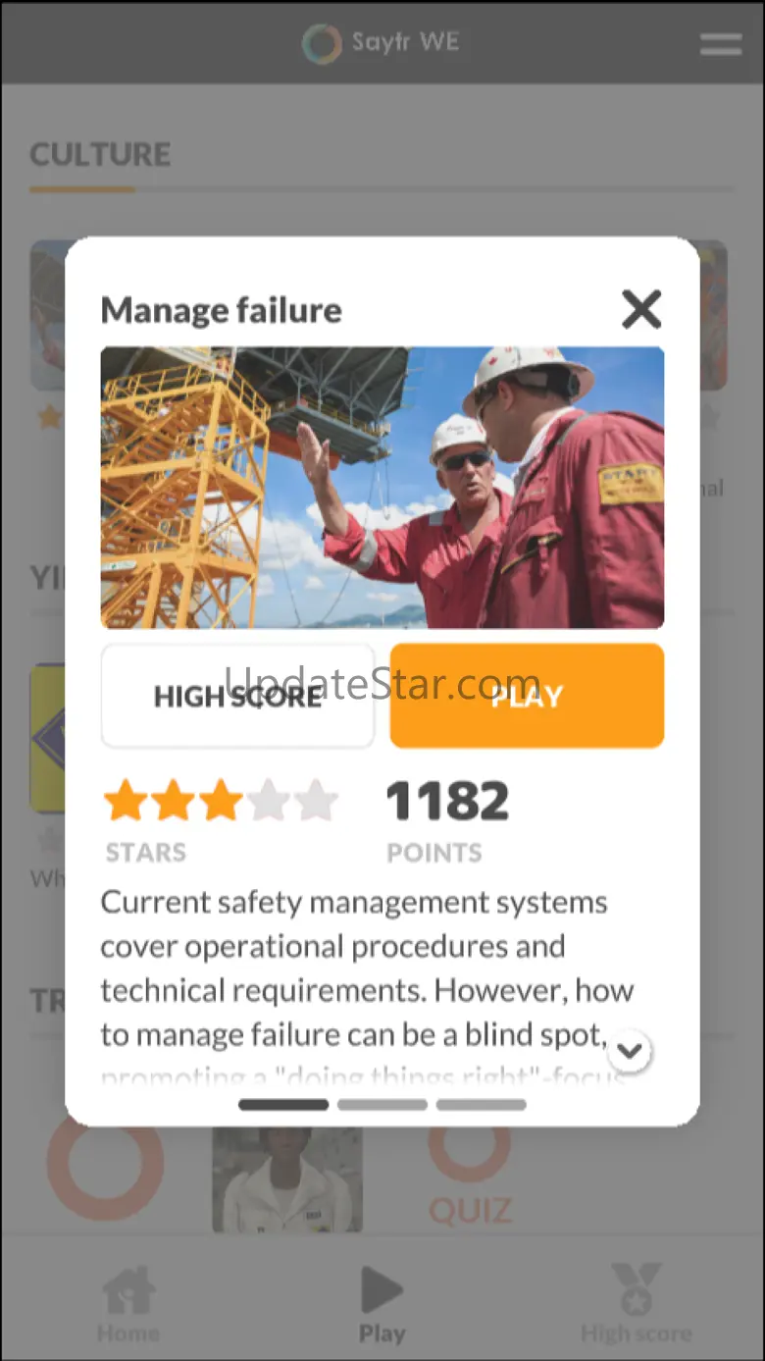This screenshot has width=765, height=1361.
Task: Open the High score medal icon
Action: click(x=637, y=1289)
